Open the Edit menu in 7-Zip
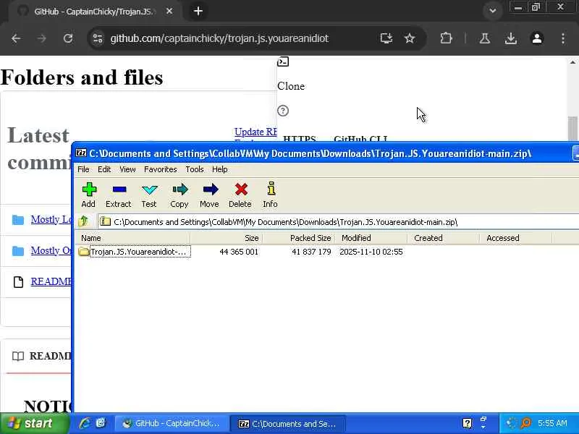The image size is (579, 434). (104, 169)
